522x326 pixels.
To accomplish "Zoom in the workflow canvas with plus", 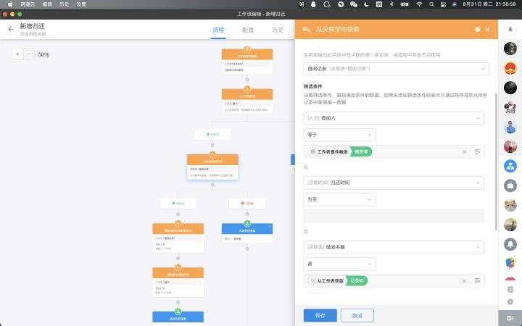I will point(17,54).
